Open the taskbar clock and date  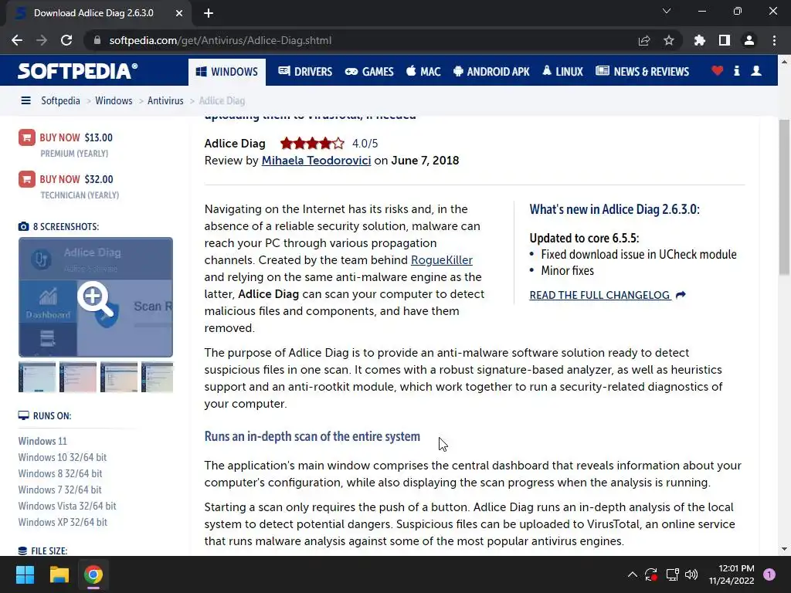tap(732, 574)
